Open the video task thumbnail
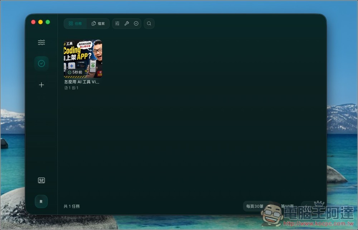 pyautogui.click(x=83, y=59)
